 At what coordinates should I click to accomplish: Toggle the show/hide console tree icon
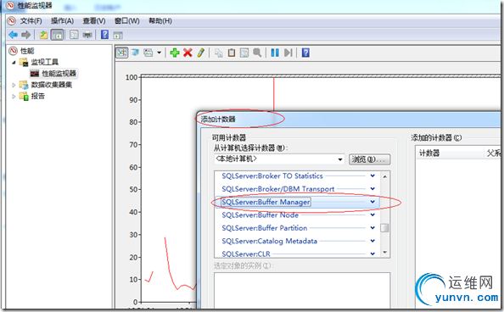coord(57,35)
